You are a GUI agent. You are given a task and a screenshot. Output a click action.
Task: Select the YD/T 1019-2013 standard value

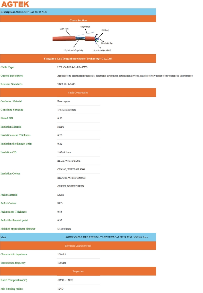coord(66,84)
